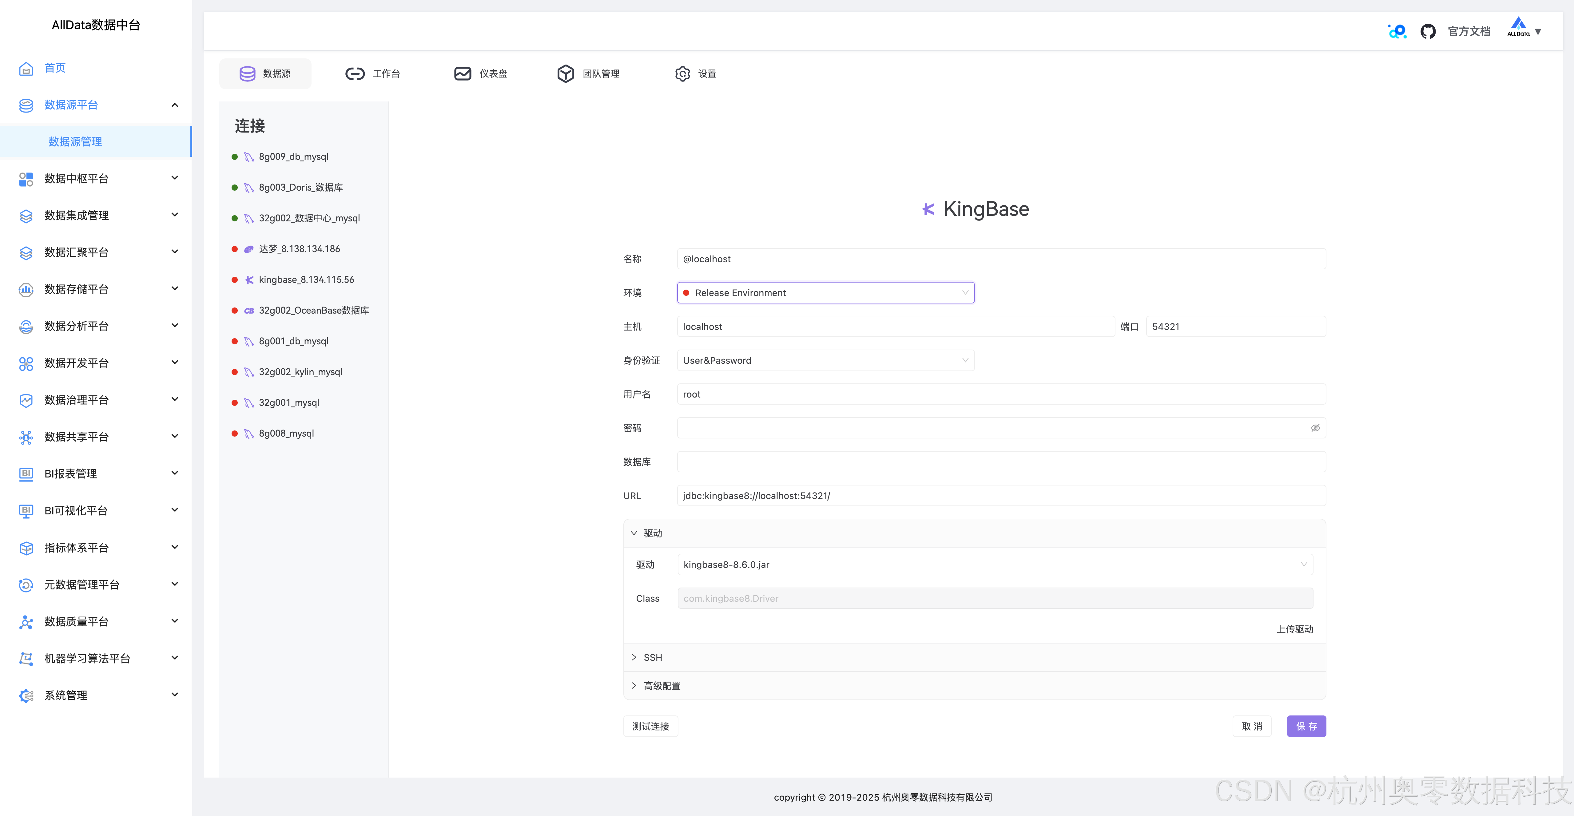Select 数据源管理 in the sidebar
1574x816 pixels.
(75, 142)
